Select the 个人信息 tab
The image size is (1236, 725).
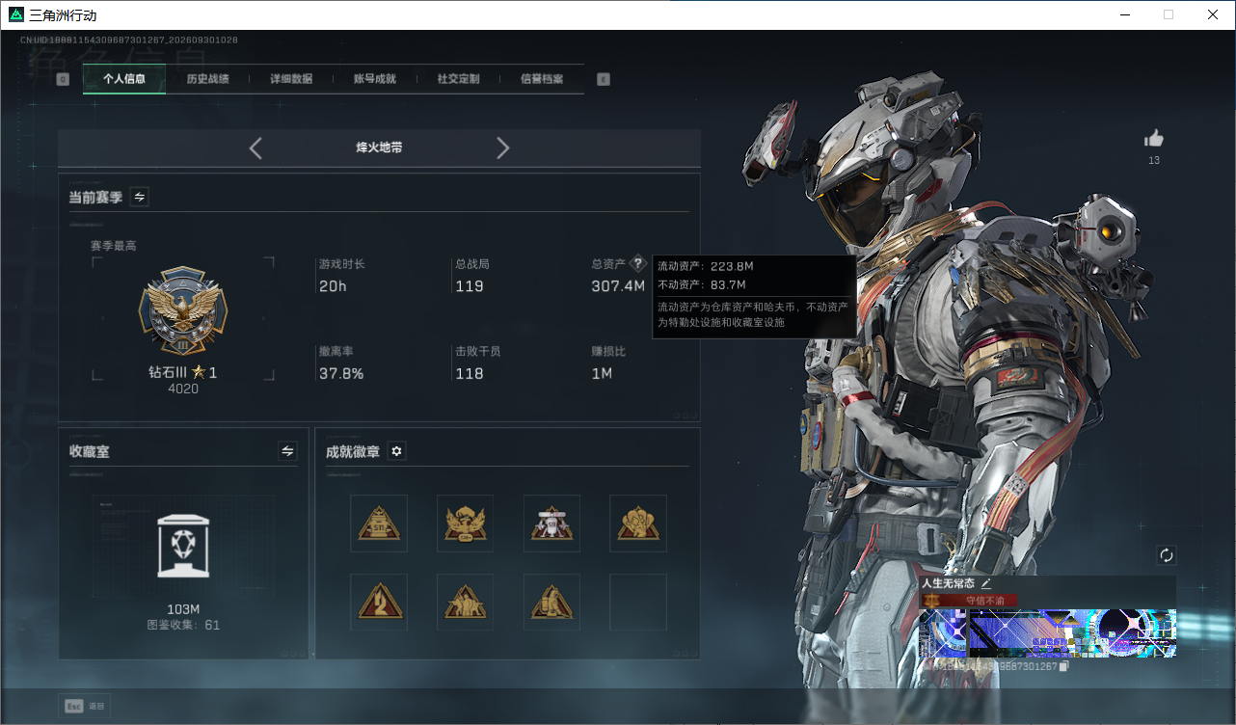point(124,79)
